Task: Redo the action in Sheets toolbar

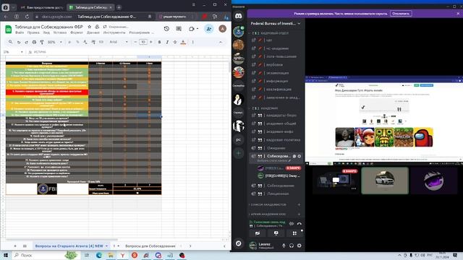Action: (26, 42)
